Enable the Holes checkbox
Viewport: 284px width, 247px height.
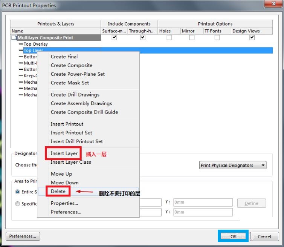point(169,37)
